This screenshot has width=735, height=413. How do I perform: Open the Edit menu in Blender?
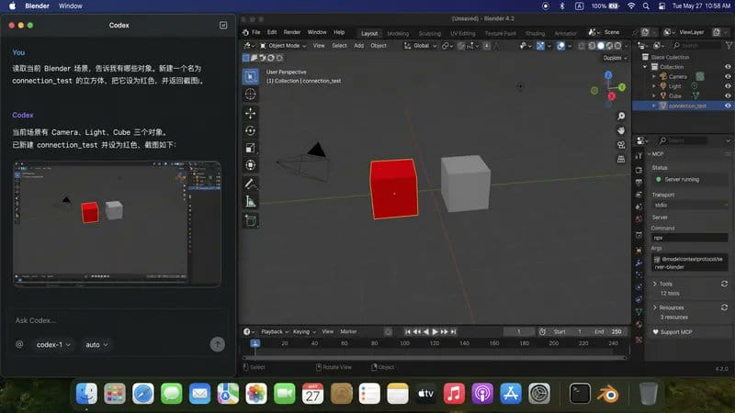tap(272, 32)
